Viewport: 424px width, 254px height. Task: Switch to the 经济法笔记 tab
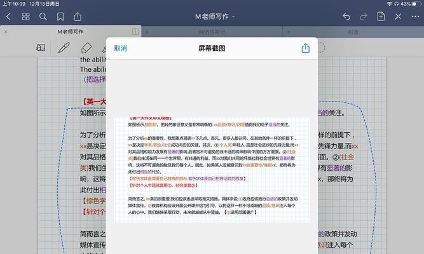pyautogui.click(x=212, y=30)
